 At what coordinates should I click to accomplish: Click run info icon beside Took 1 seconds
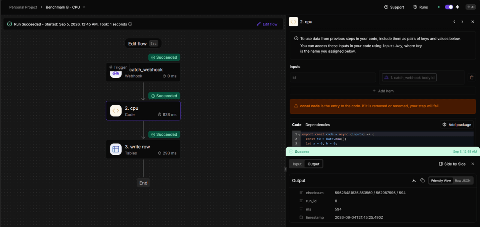coord(130,24)
